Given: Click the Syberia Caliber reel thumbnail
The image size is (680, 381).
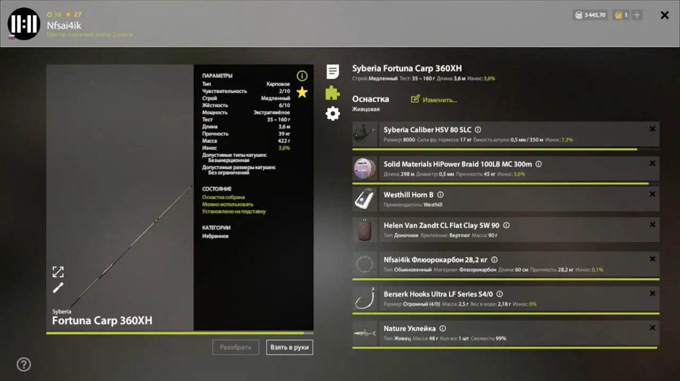Looking at the screenshot, I should (364, 134).
